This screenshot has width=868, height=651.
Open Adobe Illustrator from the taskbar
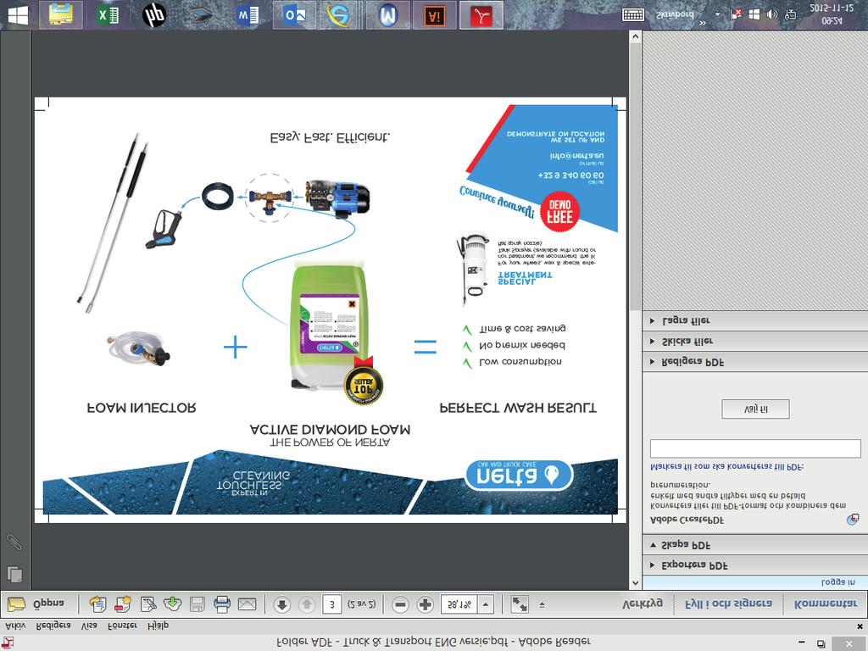click(x=435, y=15)
